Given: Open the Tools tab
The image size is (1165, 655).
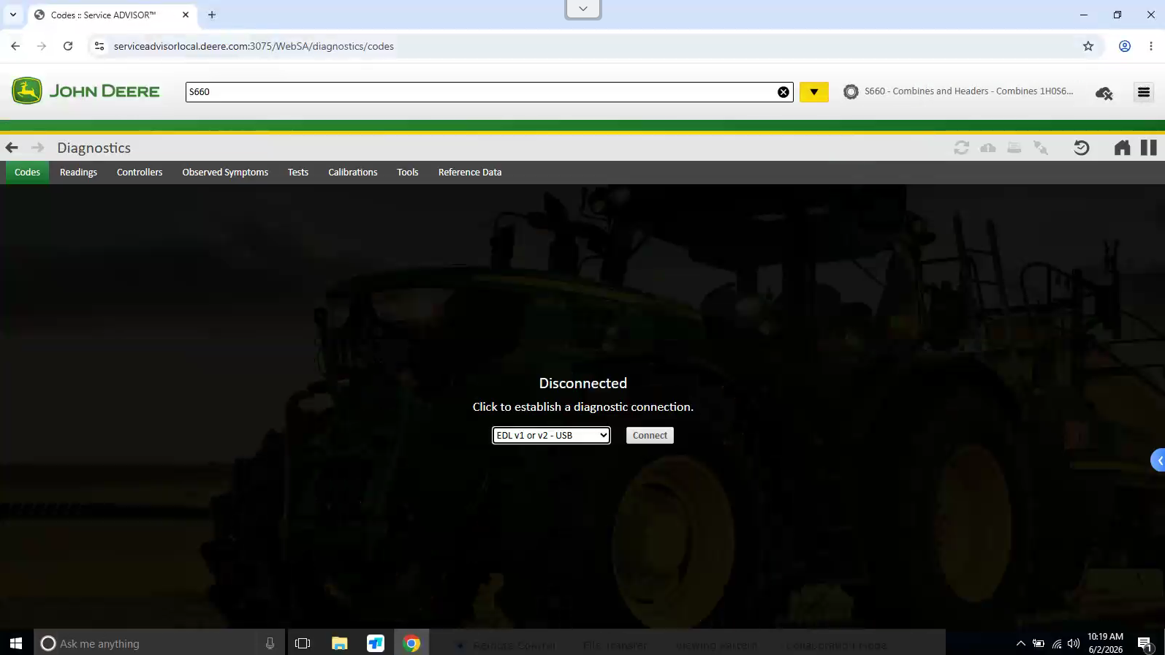Looking at the screenshot, I should point(408,173).
